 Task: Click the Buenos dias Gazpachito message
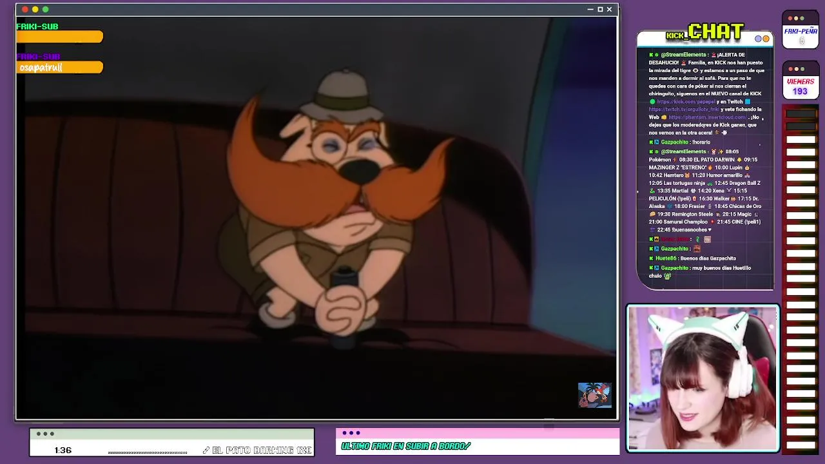708,258
